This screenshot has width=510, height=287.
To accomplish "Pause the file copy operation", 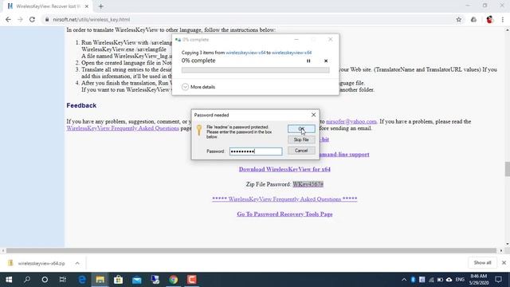I will point(308,61).
